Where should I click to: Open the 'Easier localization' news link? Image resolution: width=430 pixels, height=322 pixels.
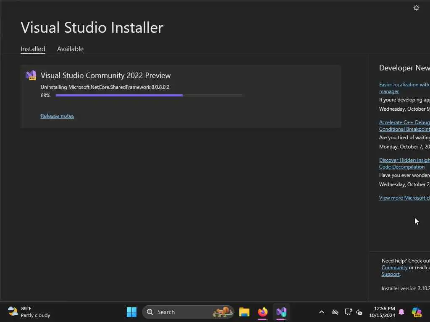(404, 88)
